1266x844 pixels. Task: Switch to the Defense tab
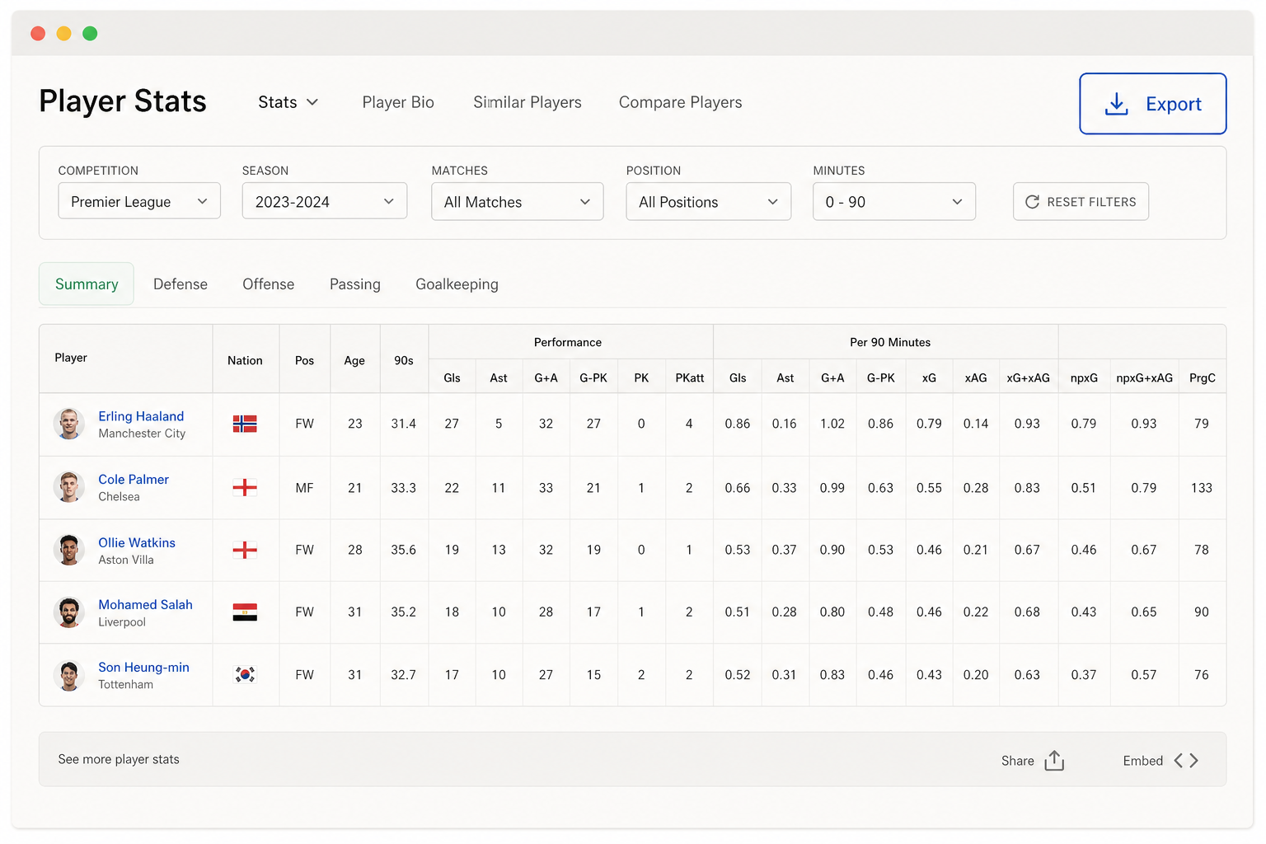181,284
